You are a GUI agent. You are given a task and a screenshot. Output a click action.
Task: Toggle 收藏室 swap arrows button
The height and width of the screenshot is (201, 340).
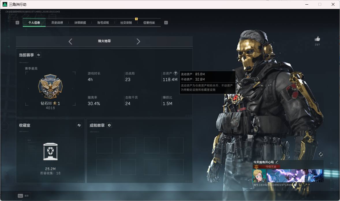[x=79, y=125]
